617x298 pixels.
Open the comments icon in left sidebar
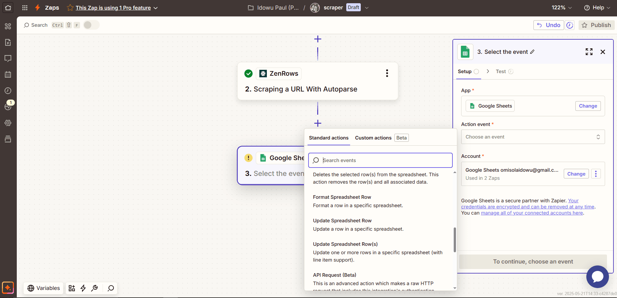tap(8, 58)
